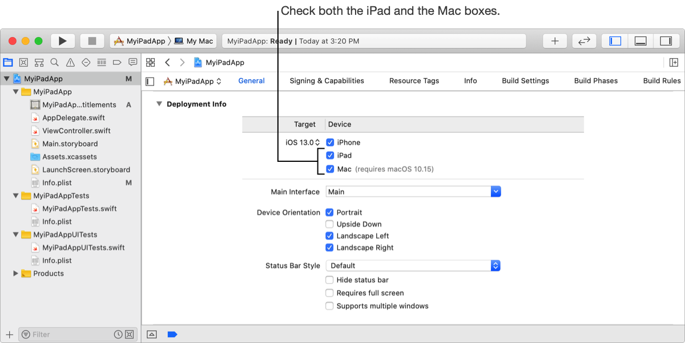Select ViewController.swift in the navigator

coord(76,131)
